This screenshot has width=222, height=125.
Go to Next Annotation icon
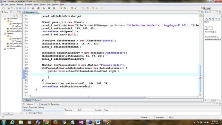pos(83,8)
